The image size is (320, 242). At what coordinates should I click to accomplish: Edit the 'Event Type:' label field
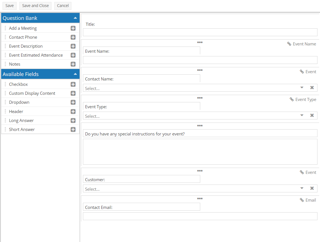(x=141, y=106)
